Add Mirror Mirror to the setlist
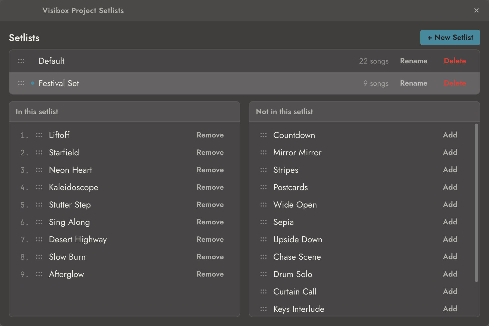Image resolution: width=489 pixels, height=326 pixels. point(450,152)
